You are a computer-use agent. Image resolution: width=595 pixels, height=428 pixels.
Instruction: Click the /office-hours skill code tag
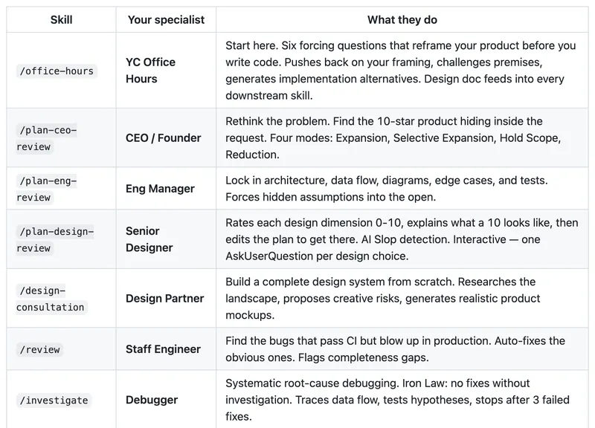[x=57, y=71]
